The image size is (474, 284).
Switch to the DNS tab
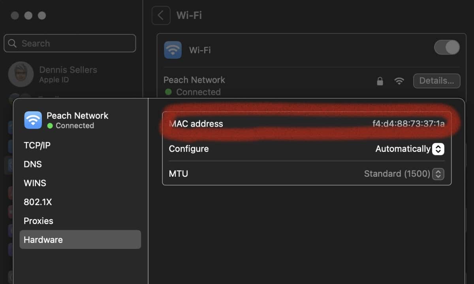click(x=33, y=164)
